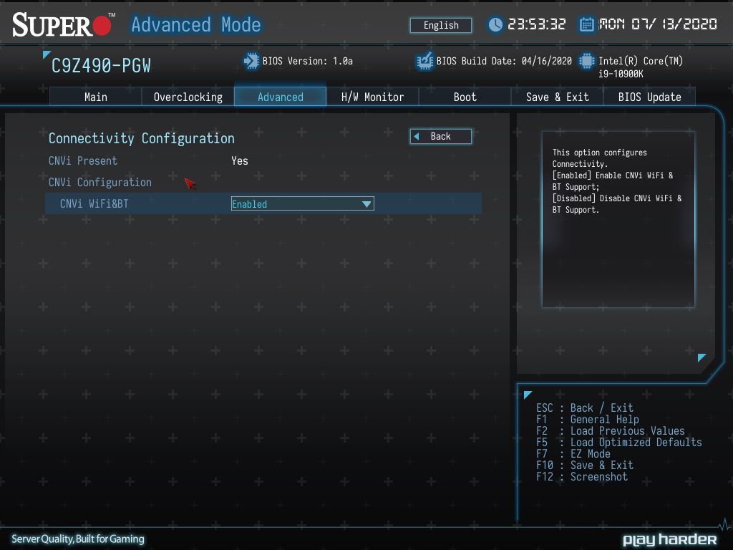Click the F7 : EZ Mode hint
Screen dimensions: 733x550
(573, 453)
